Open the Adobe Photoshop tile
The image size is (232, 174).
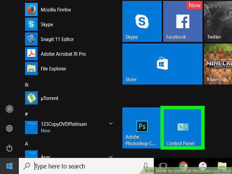(x=141, y=128)
